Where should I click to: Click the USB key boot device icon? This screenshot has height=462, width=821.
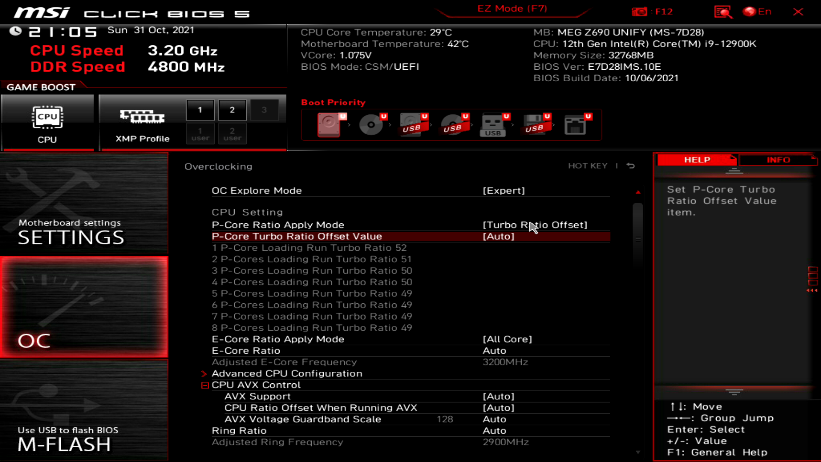coord(493,124)
